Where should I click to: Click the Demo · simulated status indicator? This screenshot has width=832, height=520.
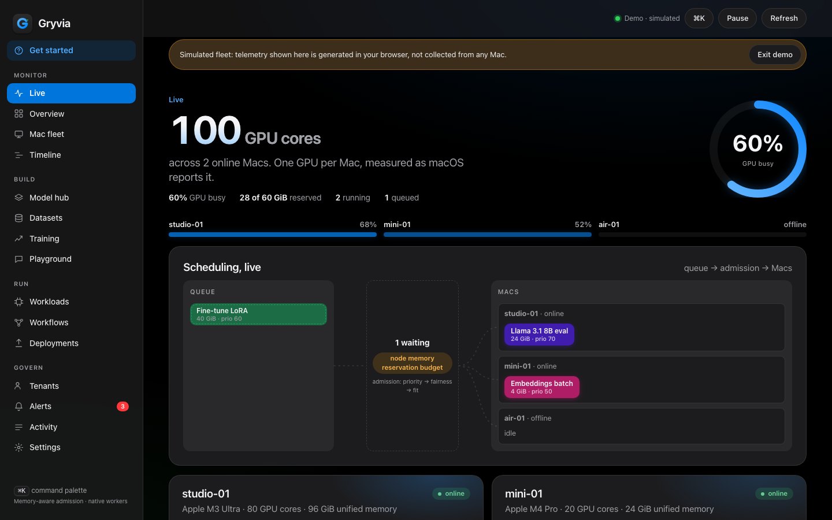point(647,18)
